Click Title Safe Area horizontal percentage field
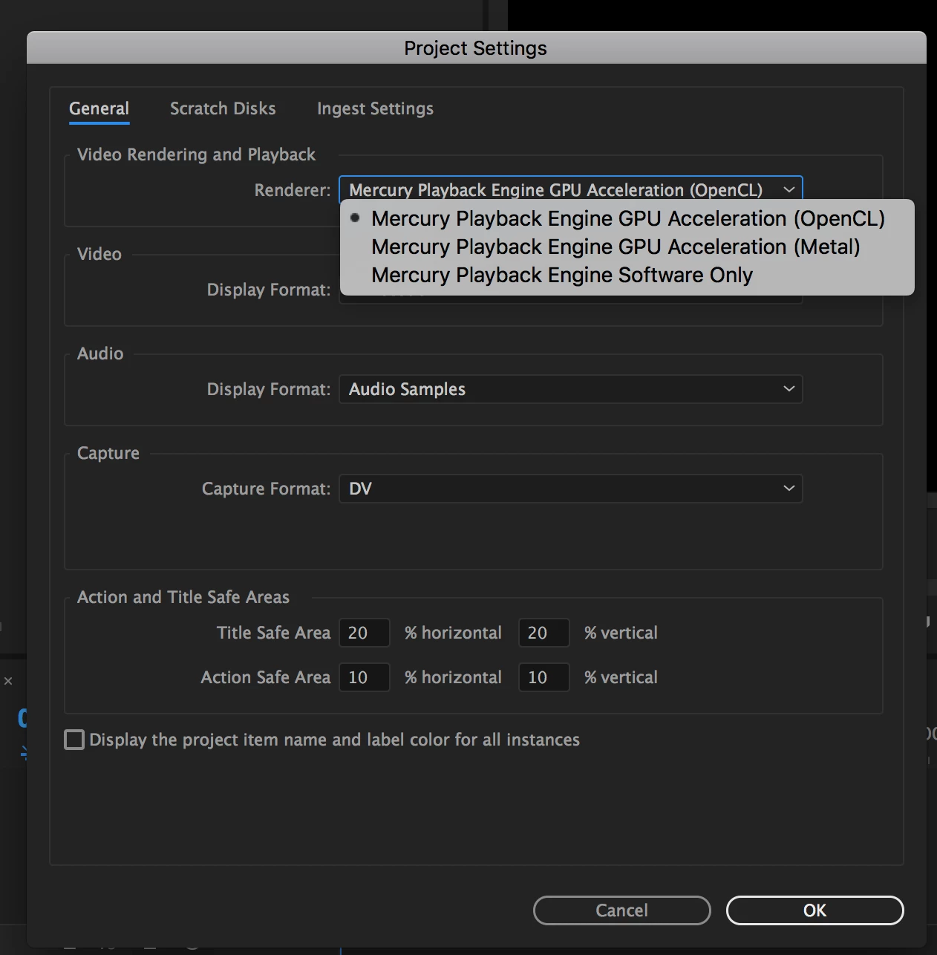 pos(365,633)
